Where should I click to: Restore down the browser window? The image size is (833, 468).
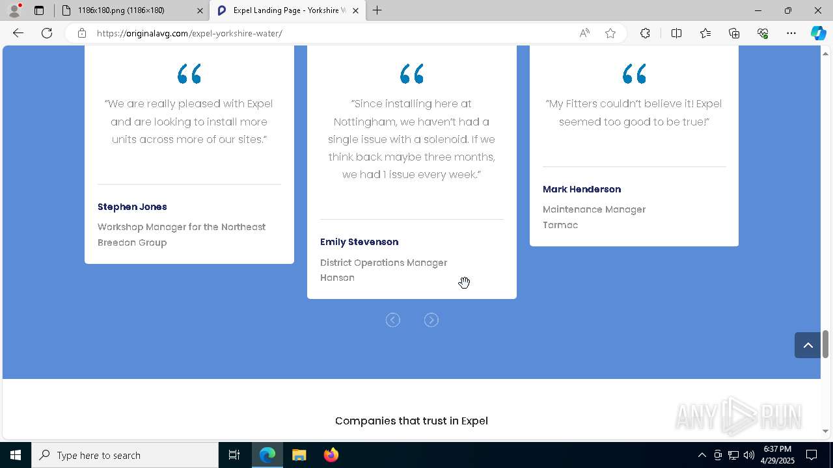coord(788,10)
